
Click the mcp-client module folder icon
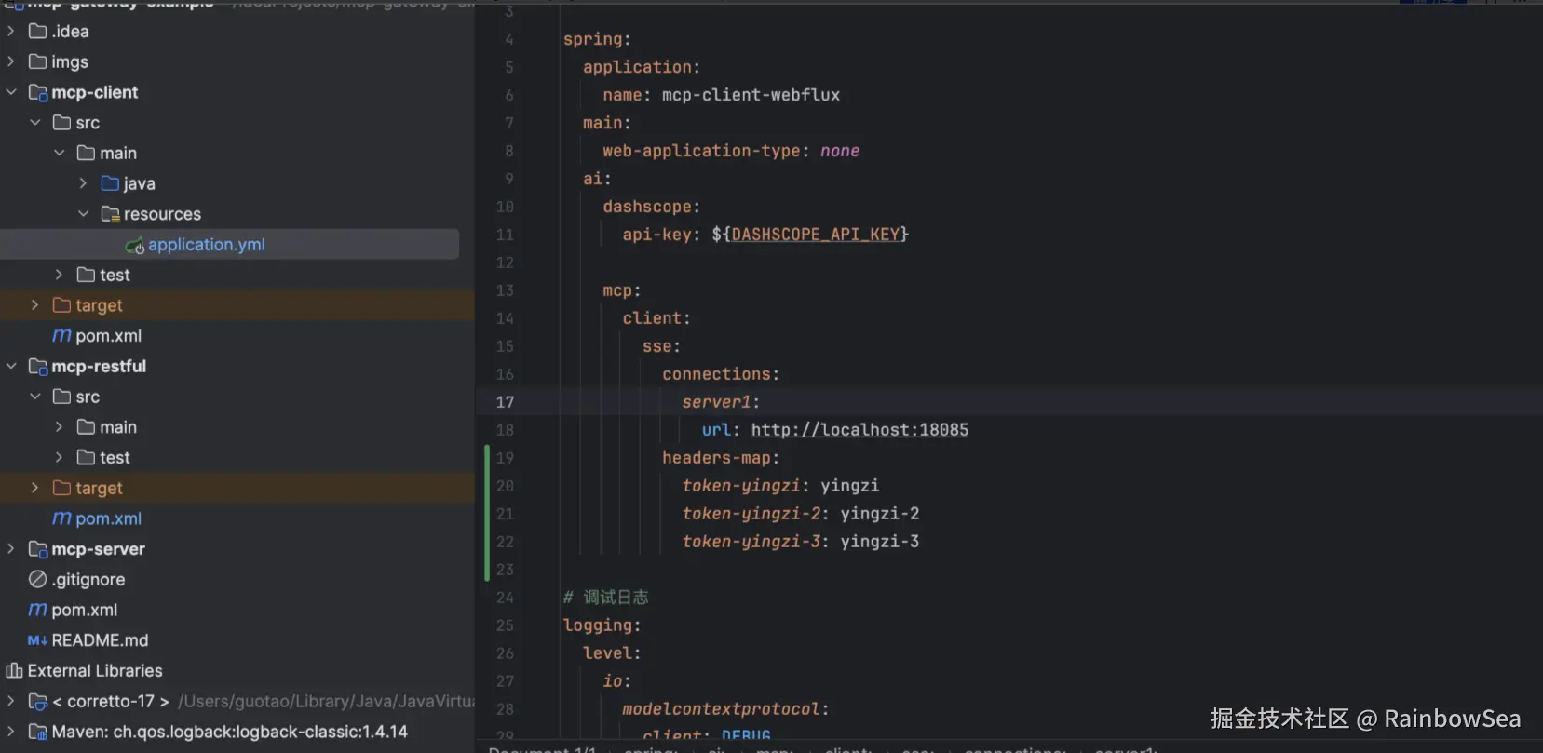tap(38, 92)
